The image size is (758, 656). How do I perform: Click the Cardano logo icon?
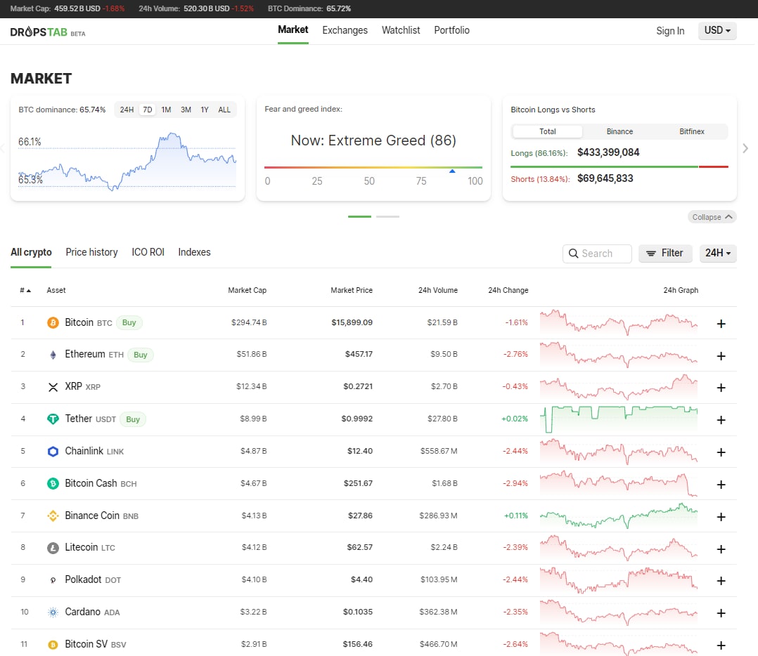coord(53,612)
